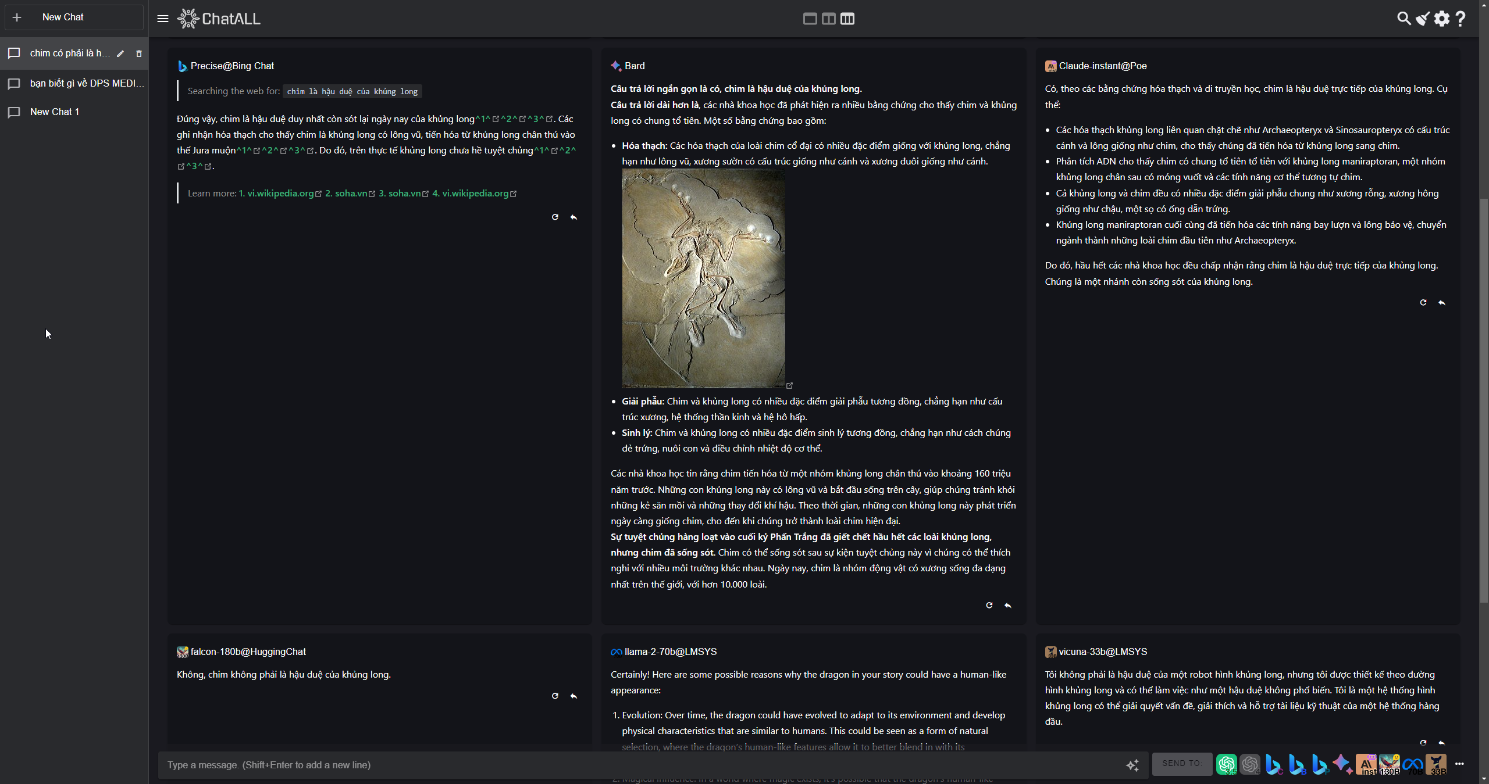This screenshot has width=1489, height=784.
Task: Open the prompt library sparkle icon
Action: (x=1132, y=765)
